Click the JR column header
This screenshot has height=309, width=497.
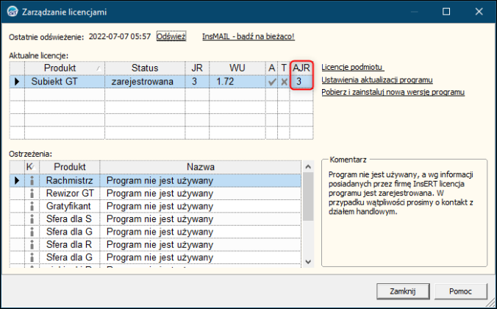click(x=197, y=68)
